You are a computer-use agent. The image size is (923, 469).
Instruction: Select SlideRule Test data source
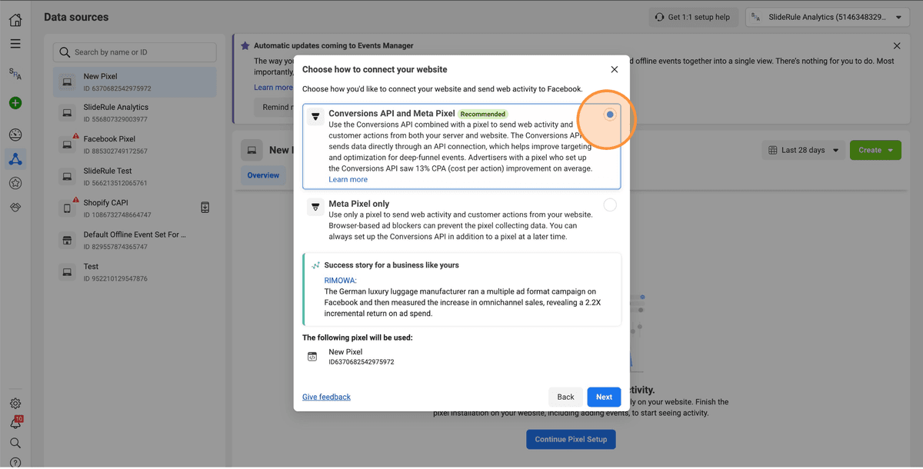135,177
